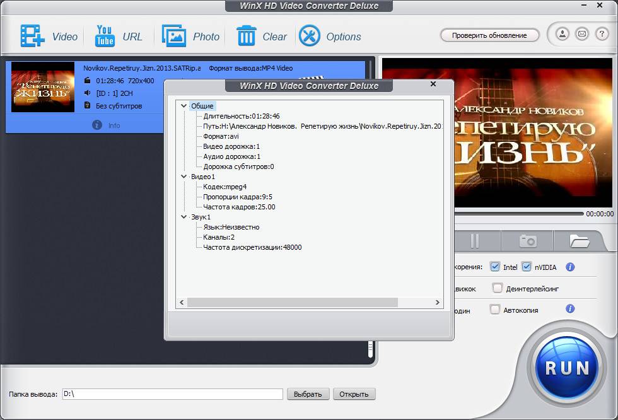This screenshot has height=420, width=618.
Task: Start conversion with RUN button
Action: (567, 368)
